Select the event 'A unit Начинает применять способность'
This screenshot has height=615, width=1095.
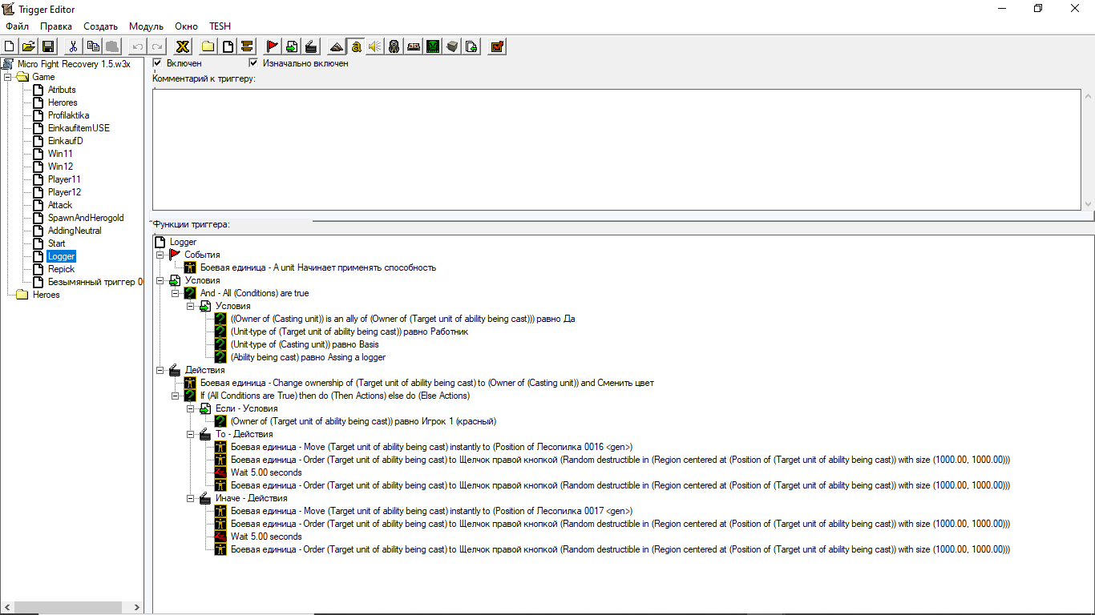[317, 267]
